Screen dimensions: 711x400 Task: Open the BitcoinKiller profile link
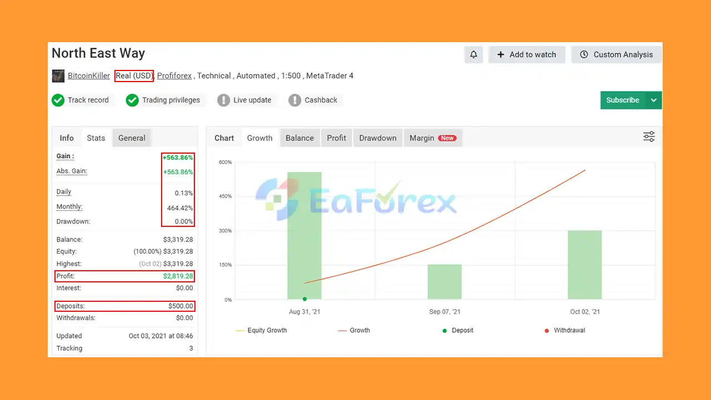(89, 76)
